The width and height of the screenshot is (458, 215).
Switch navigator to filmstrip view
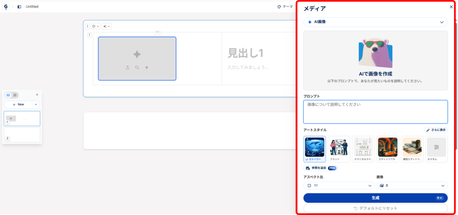pyautogui.click(x=8, y=95)
